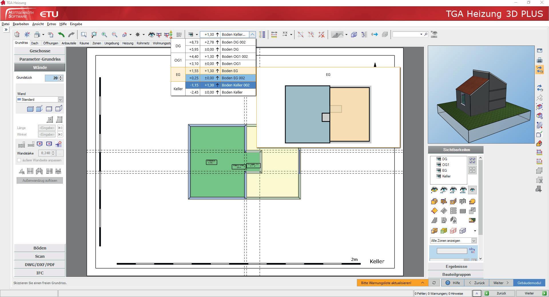Click the print icon in toolbar
Screen dimensions: 549x297
click(37, 35)
